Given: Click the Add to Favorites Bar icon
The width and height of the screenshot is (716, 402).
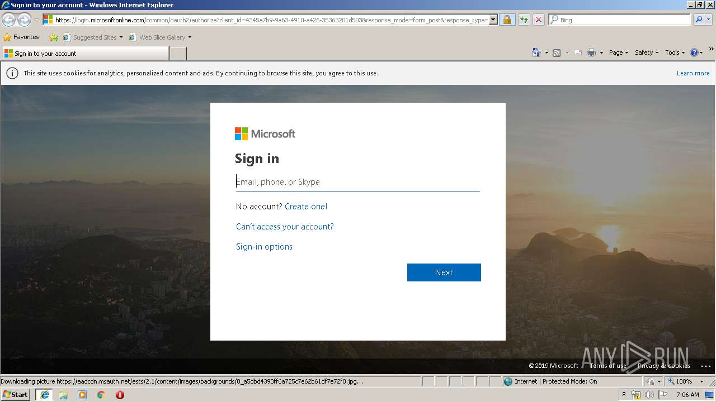Looking at the screenshot, I should pyautogui.click(x=54, y=37).
